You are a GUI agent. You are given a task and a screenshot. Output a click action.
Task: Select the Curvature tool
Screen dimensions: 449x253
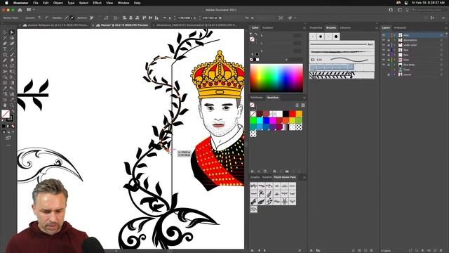[12, 44]
